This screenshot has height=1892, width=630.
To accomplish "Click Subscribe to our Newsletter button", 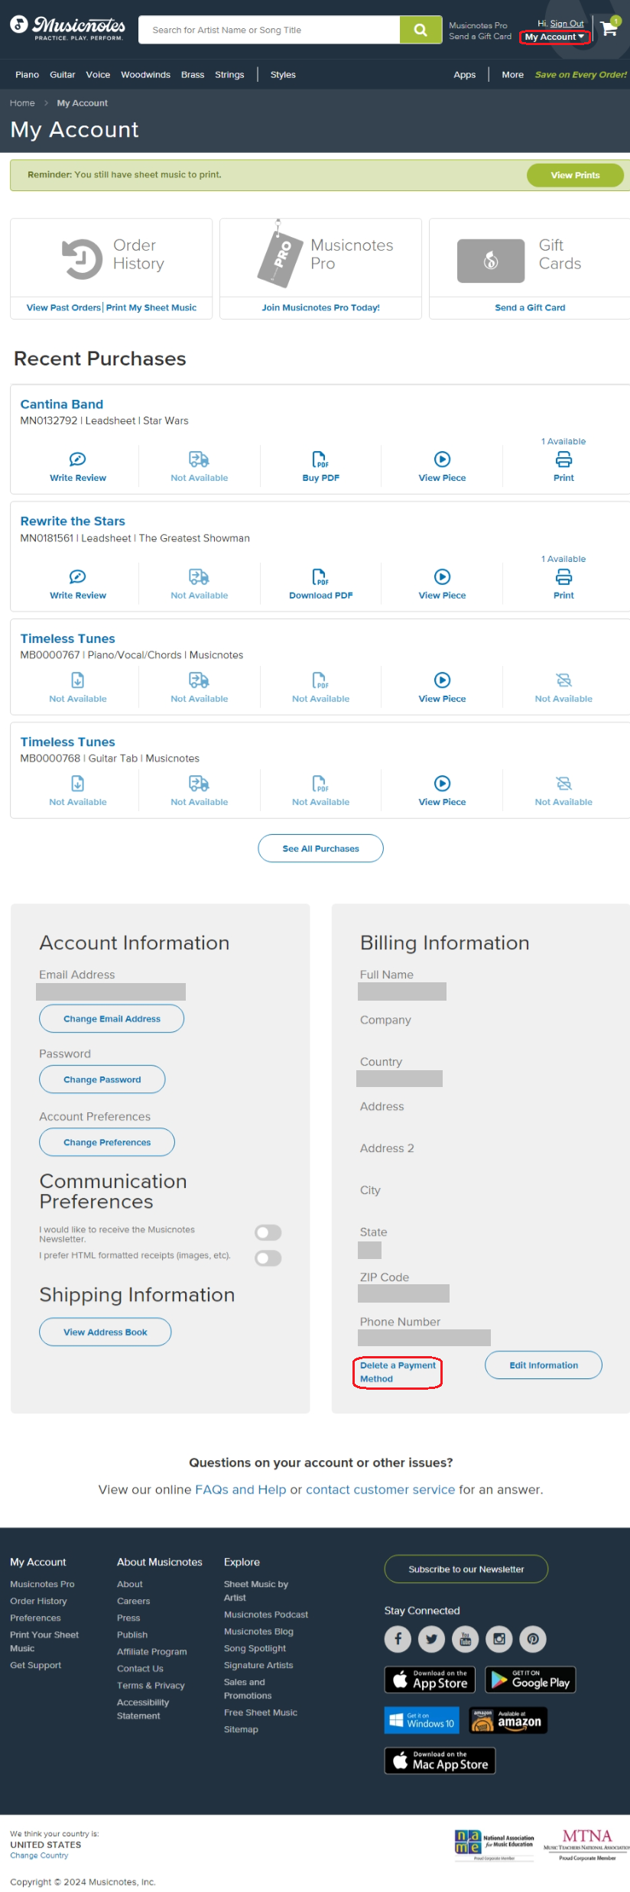I will coord(466,1569).
